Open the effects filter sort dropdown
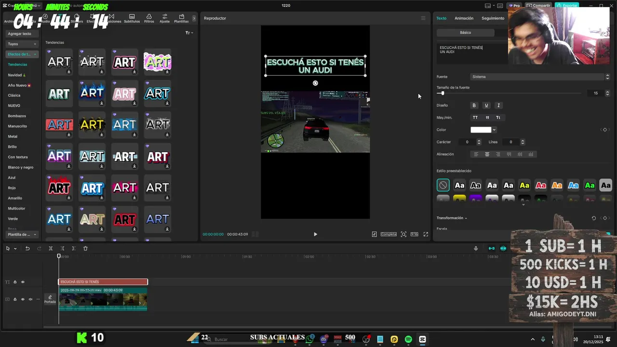The height and width of the screenshot is (347, 617). (x=189, y=33)
